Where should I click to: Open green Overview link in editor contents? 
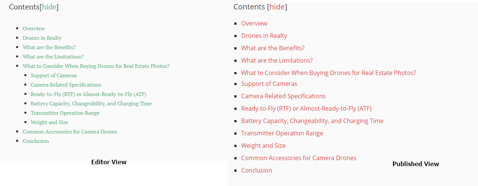(x=33, y=28)
